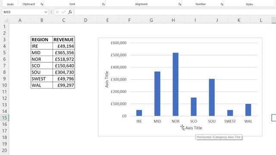Click the MID bar in the chart
Viewport: 276px width, 155px height.
click(x=157, y=94)
